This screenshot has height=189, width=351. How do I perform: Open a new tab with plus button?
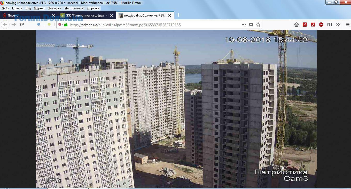178,15
